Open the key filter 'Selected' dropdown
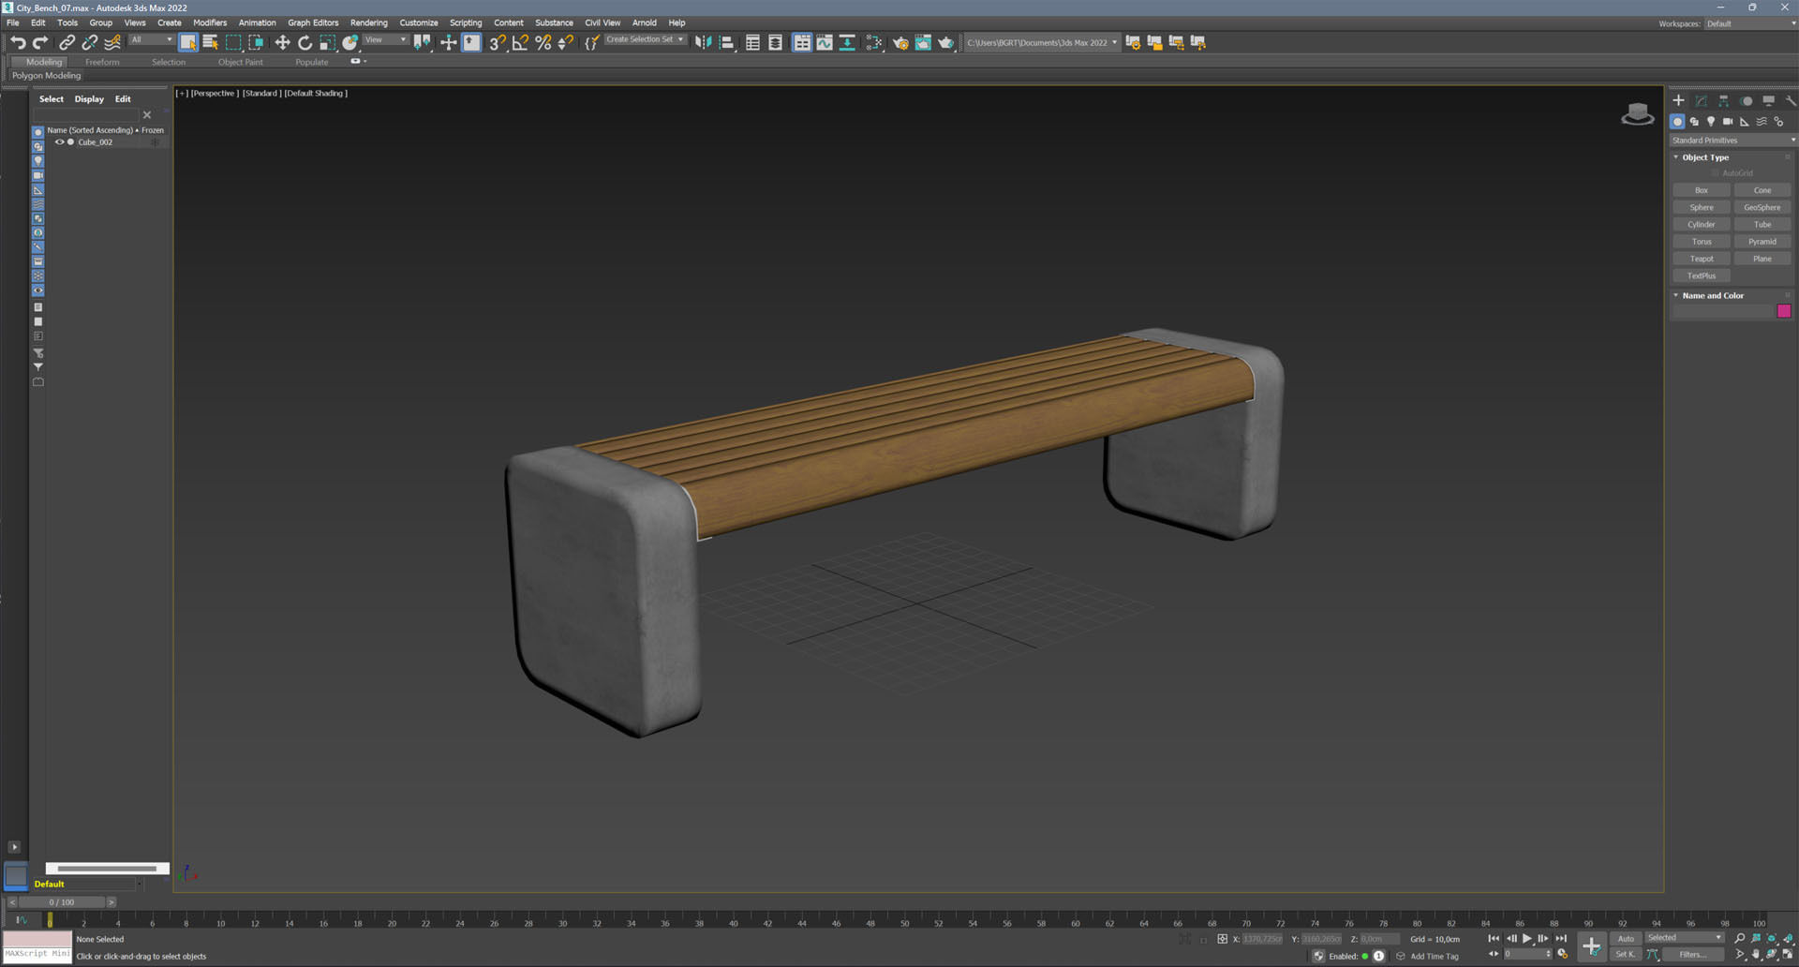1799x967 pixels. tap(1684, 938)
